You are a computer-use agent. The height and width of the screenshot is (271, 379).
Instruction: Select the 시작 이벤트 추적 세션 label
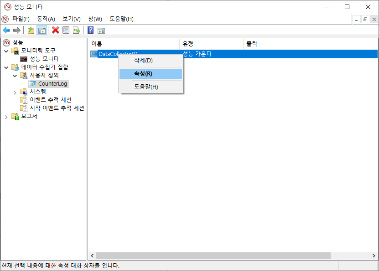(57, 108)
